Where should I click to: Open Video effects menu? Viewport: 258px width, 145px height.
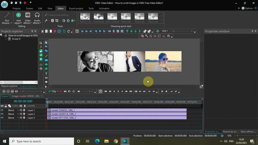point(28,18)
